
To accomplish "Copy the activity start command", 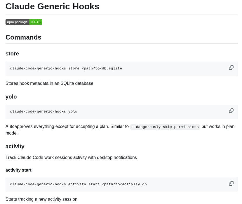I will [231, 183].
